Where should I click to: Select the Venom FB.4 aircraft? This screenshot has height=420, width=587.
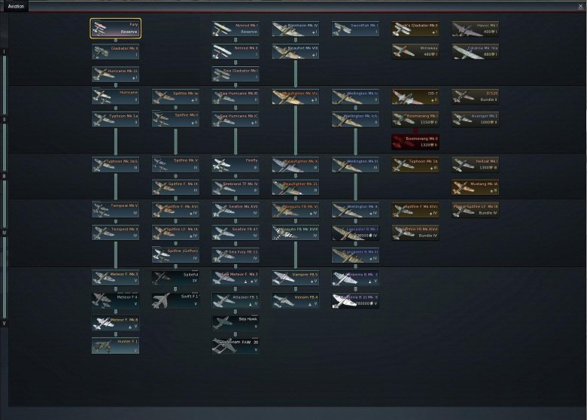(295, 300)
